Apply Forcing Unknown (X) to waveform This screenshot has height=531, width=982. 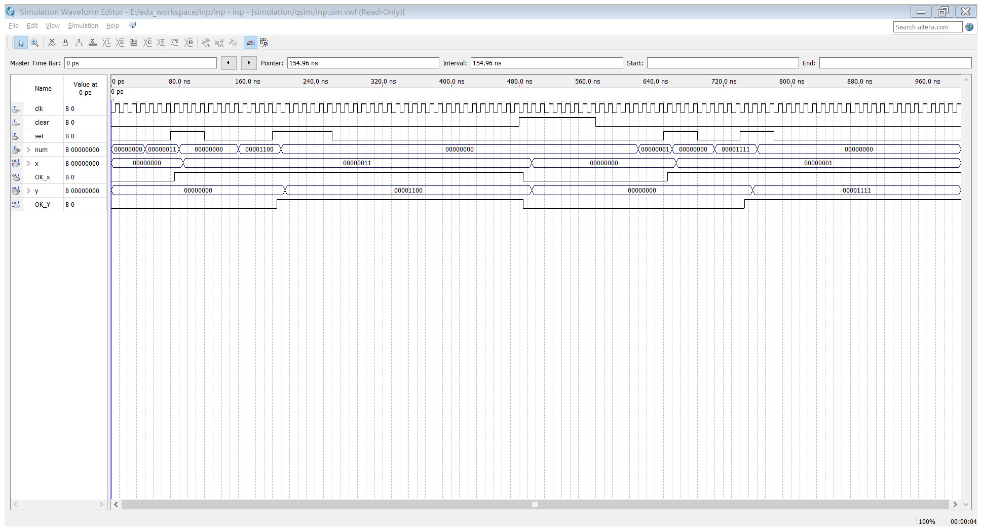point(52,43)
